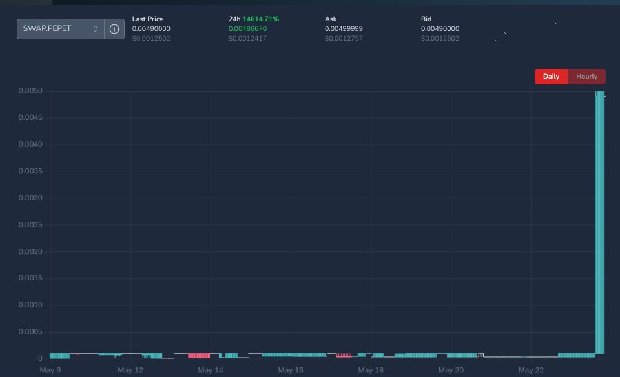The width and height of the screenshot is (620, 377).
Task: Click the red candle group near May 14
Action: pos(199,356)
